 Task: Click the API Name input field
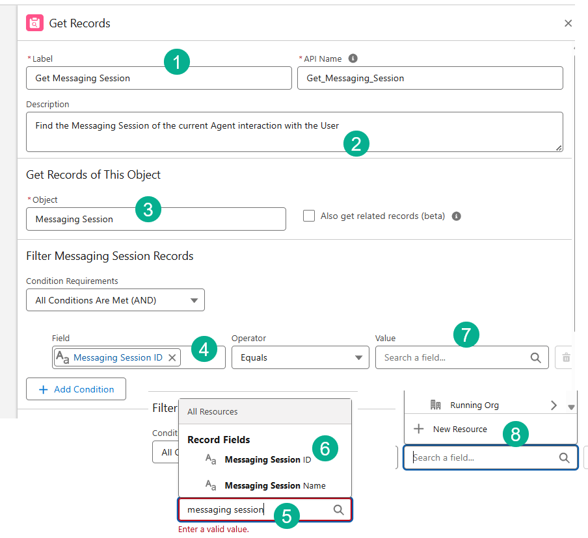pos(429,78)
